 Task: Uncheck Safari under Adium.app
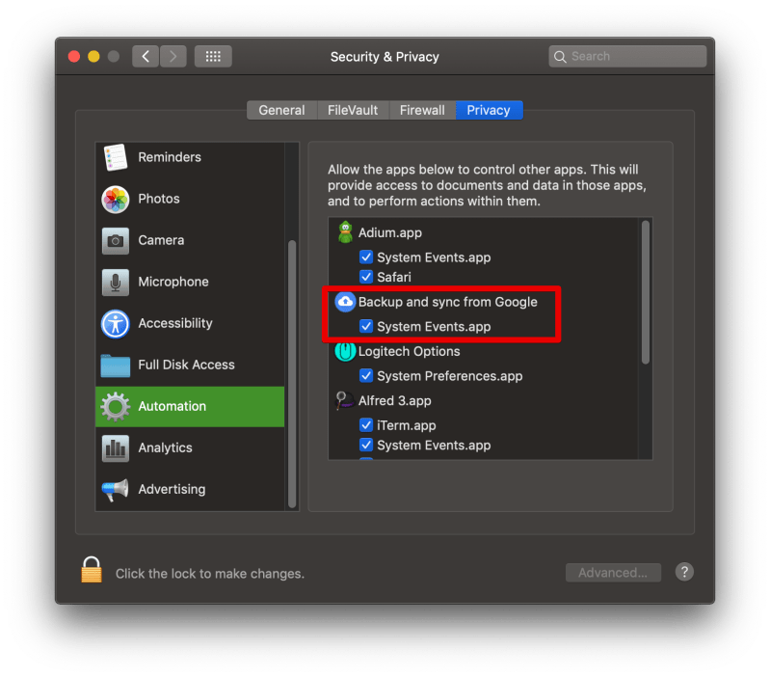point(366,277)
